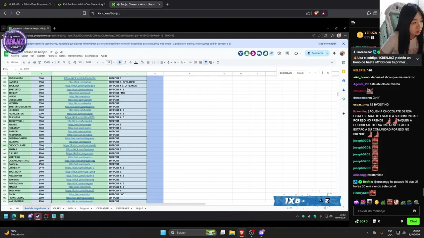Click the Chat button on Kick
This screenshot has width=424, height=238.
[413, 221]
